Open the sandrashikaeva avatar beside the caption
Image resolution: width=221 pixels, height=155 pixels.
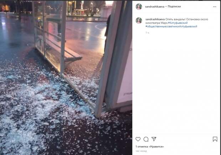139,20
